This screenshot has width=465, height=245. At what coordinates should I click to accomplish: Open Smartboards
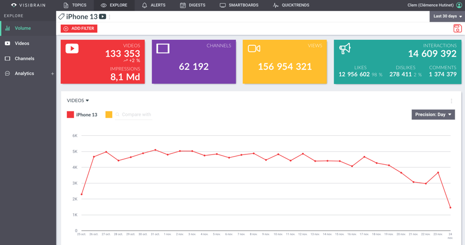[x=239, y=5]
